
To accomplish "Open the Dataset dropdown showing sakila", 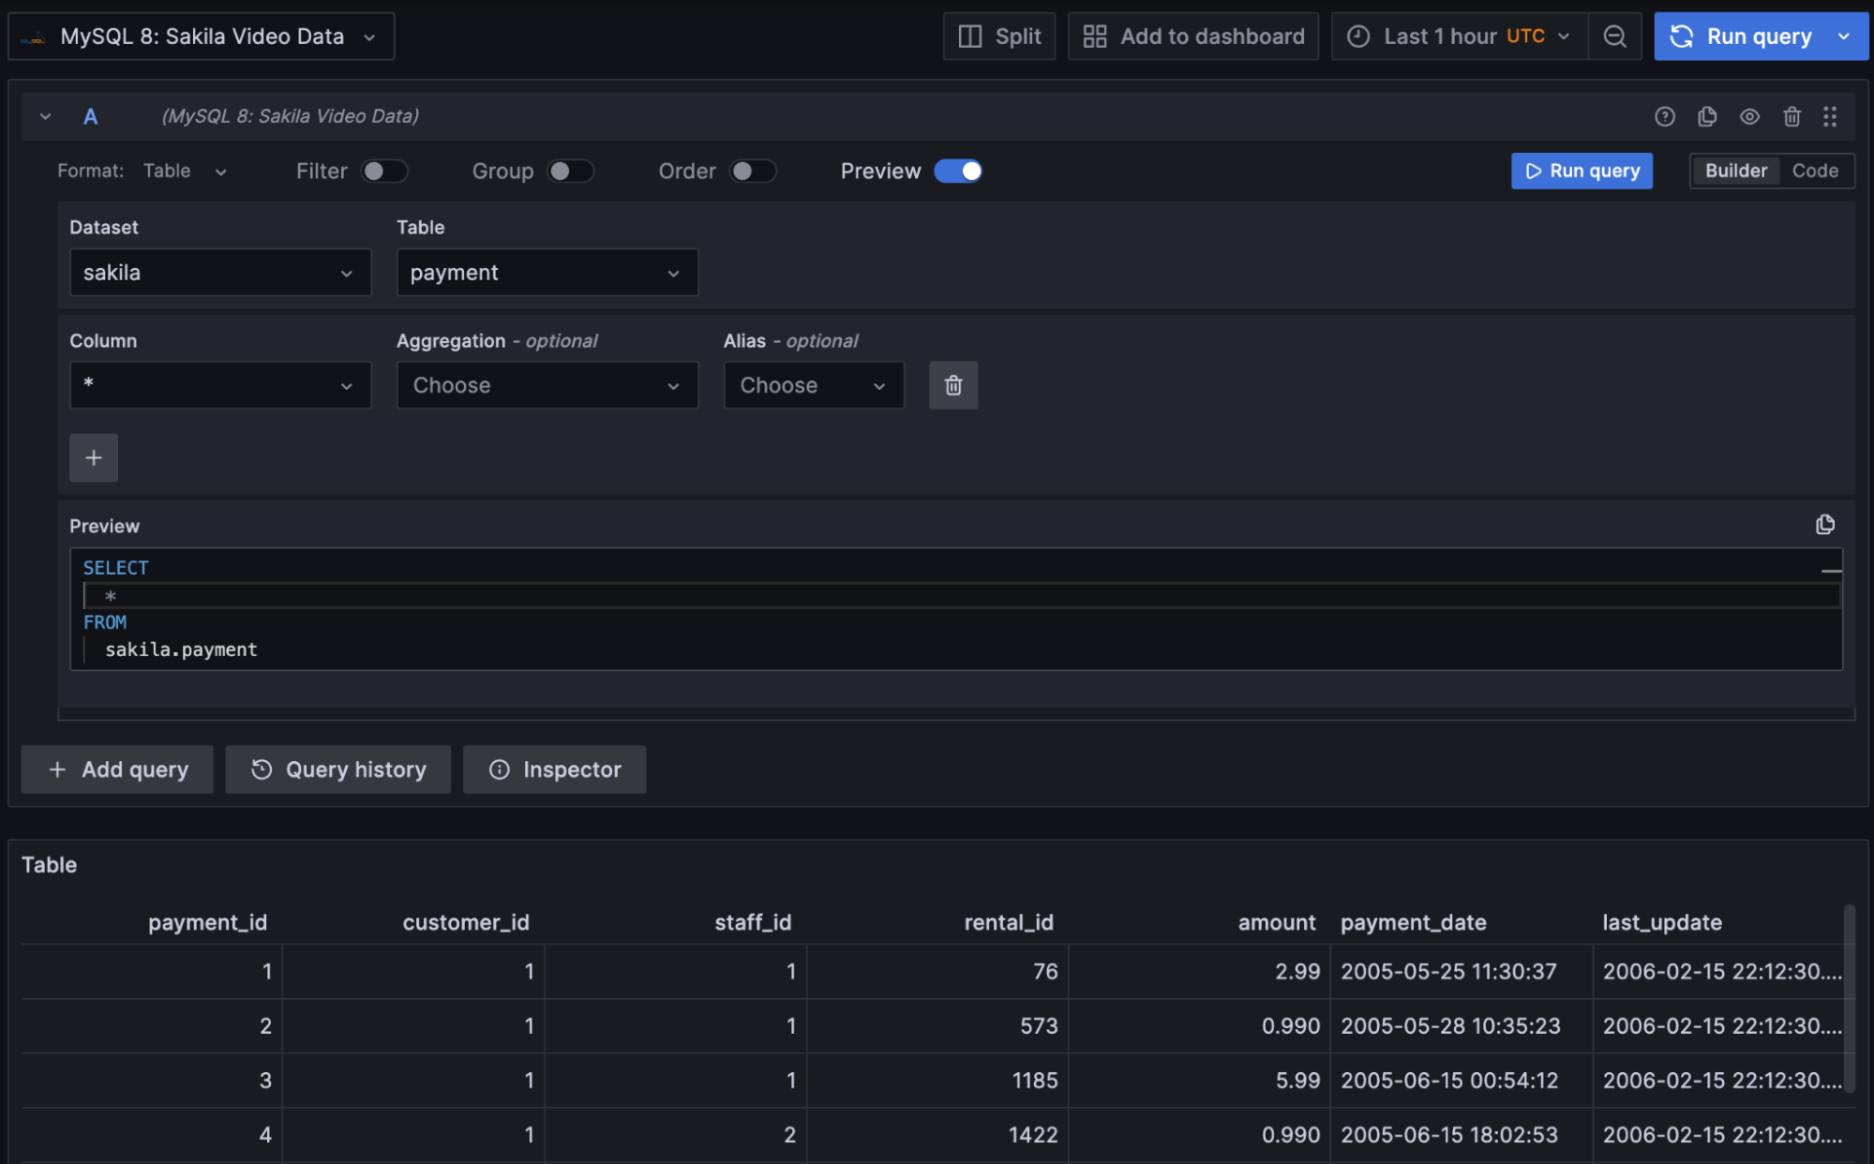I will pos(220,272).
